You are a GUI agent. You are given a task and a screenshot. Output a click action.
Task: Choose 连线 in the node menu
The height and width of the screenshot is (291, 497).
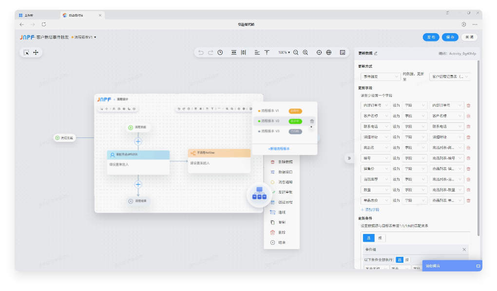[282, 213]
